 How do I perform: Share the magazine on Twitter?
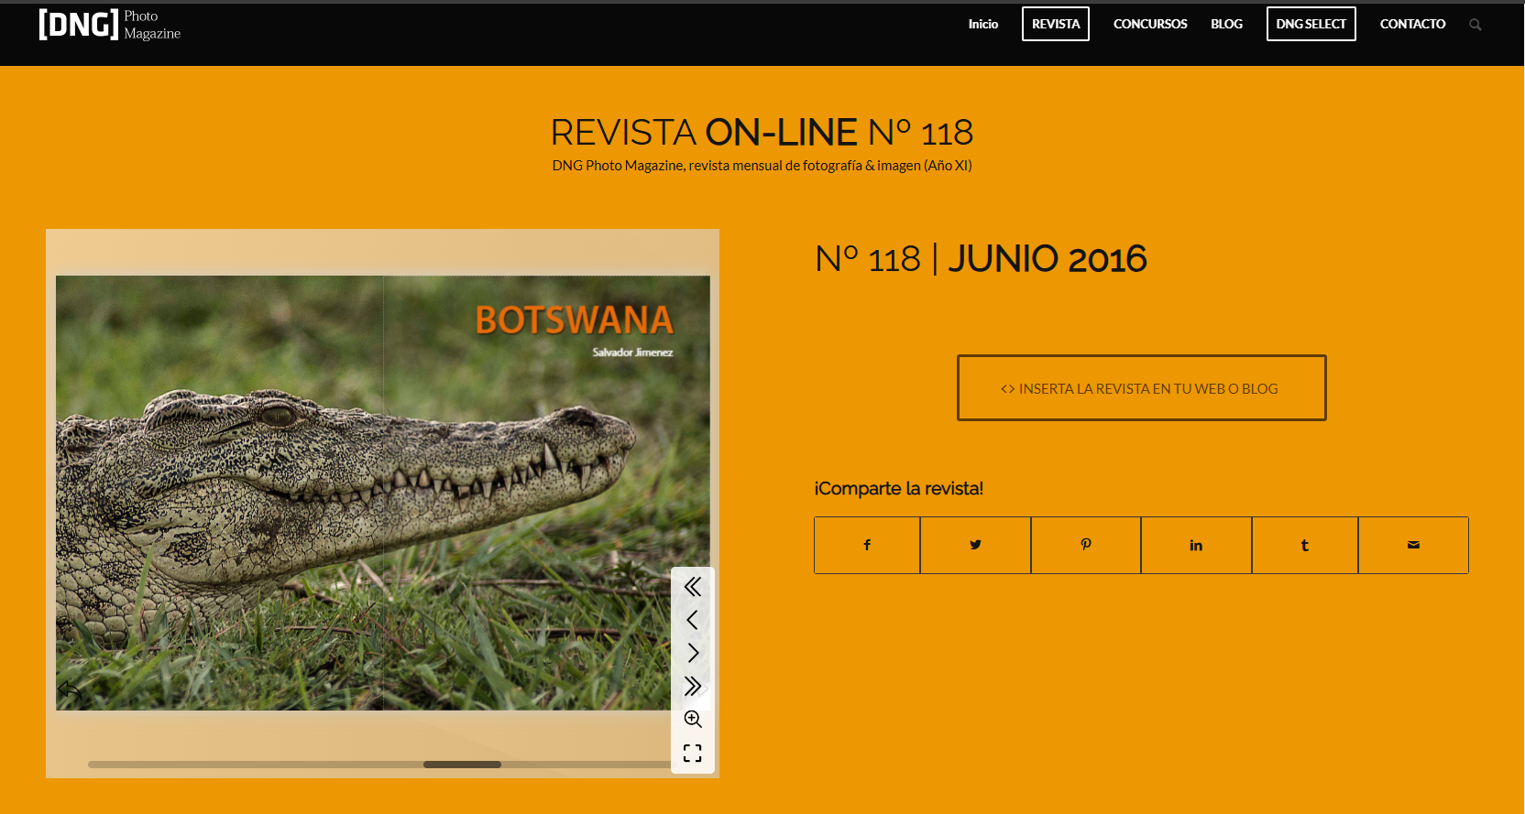tap(975, 545)
